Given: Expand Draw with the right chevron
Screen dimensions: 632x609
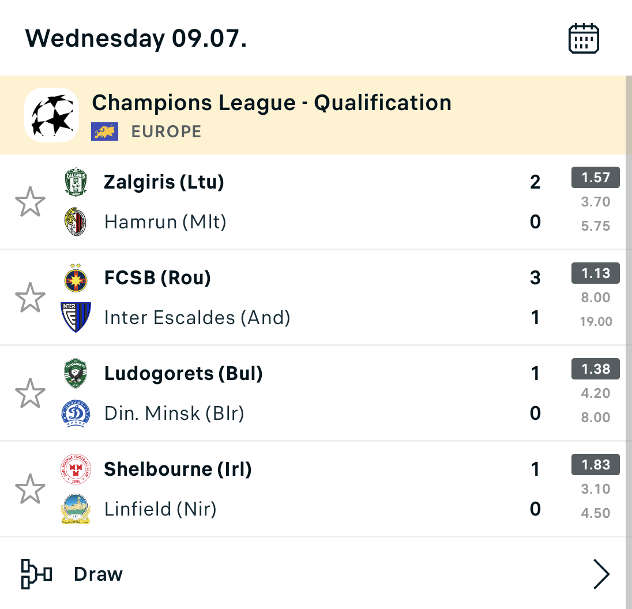Looking at the screenshot, I should point(601,574).
